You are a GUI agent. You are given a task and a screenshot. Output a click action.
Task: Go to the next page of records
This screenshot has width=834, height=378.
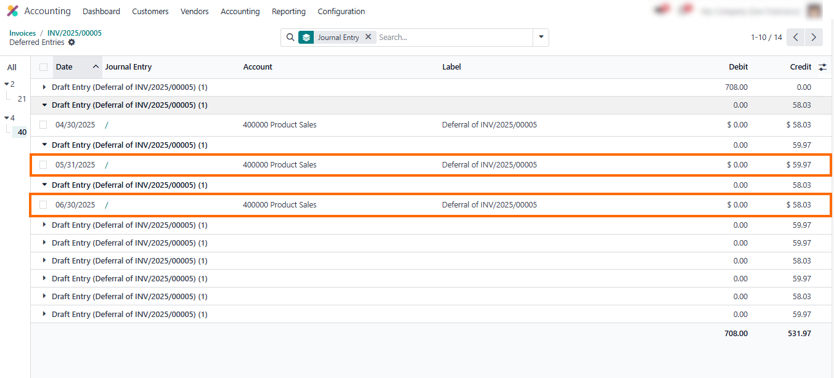tap(814, 38)
